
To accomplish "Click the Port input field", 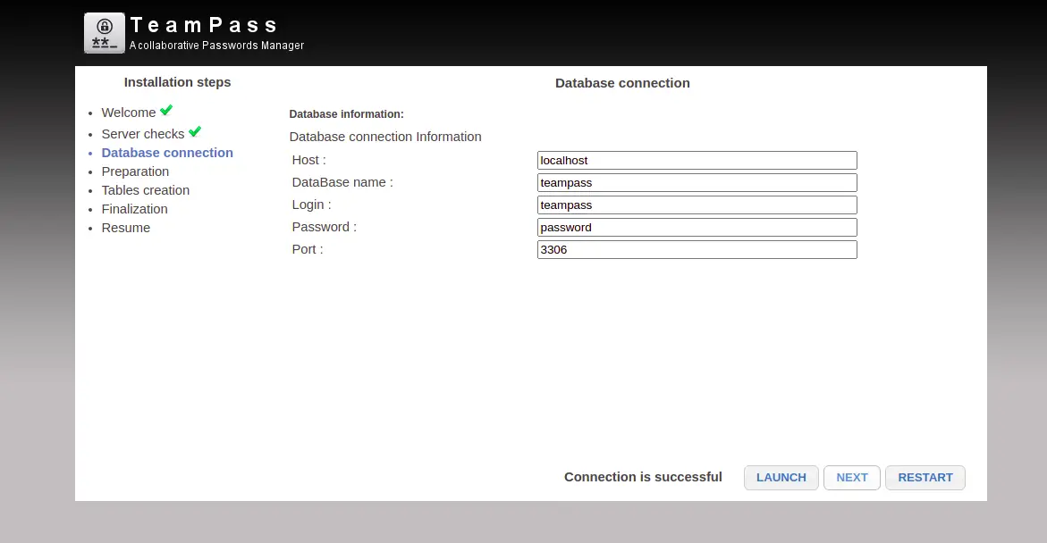I will 697,249.
